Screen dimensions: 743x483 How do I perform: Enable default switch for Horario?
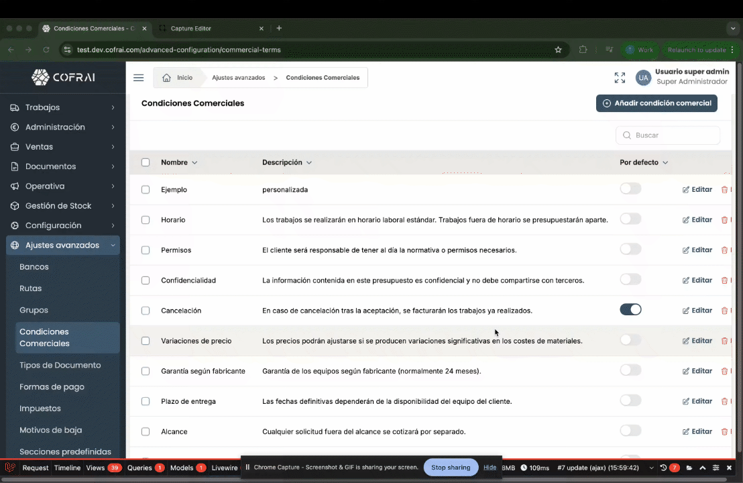(630, 219)
